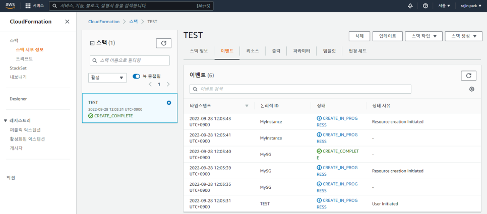Viewport: 487px width, 214px height.
Task: Open the notifications bell
Action: 410,6
